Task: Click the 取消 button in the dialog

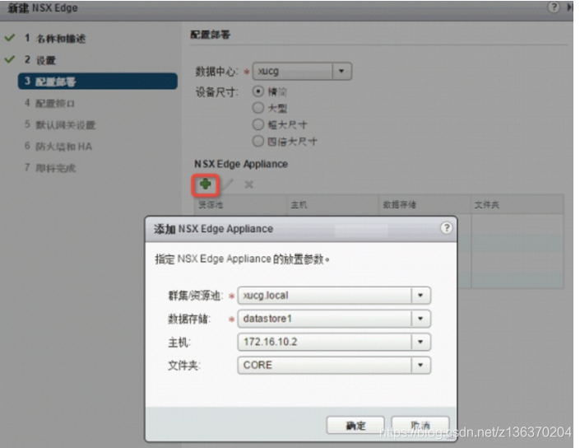Action: tap(420, 426)
